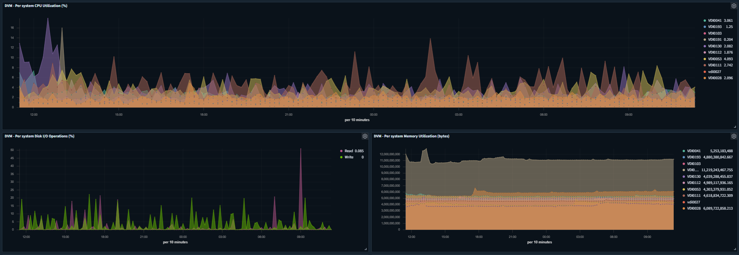The image size is (739, 255).
Task: Expand truncated VDI0... entry in Memory legend
Action: coord(693,170)
